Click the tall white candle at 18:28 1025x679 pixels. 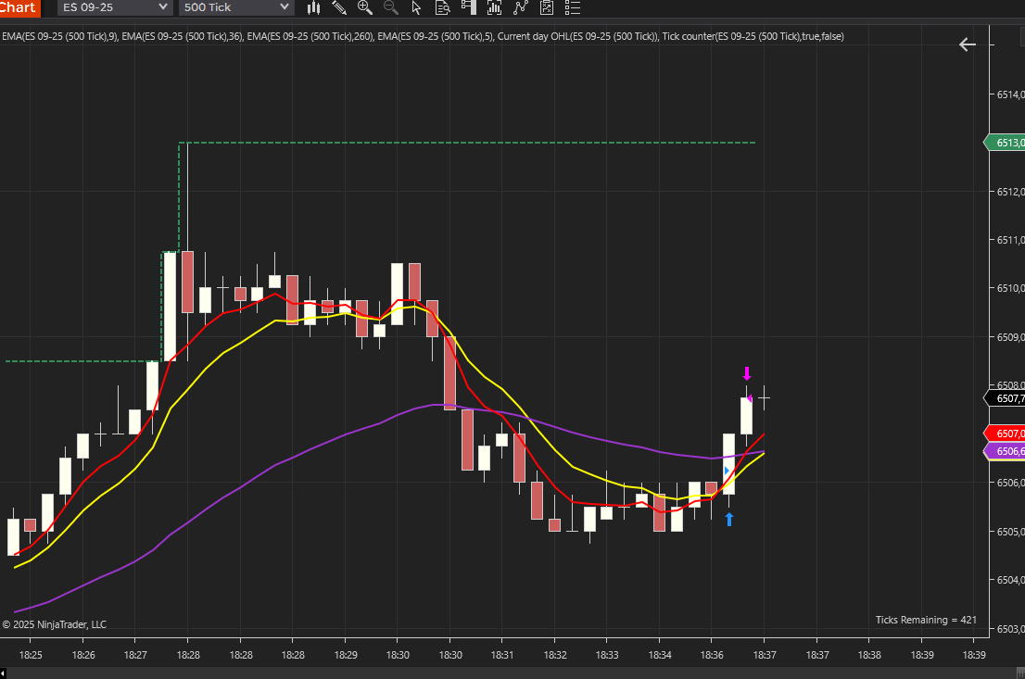pos(170,306)
